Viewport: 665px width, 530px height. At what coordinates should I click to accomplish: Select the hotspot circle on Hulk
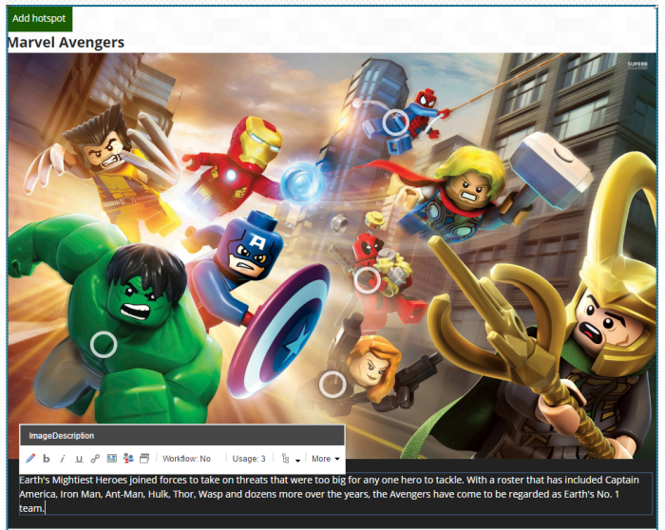[104, 344]
